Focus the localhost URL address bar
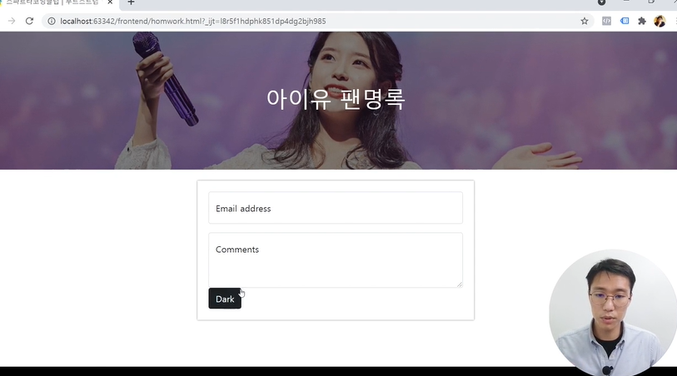This screenshot has height=376, width=677. (318, 21)
